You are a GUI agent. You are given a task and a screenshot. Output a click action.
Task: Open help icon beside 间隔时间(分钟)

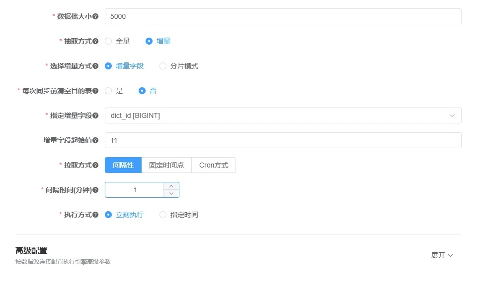point(95,190)
